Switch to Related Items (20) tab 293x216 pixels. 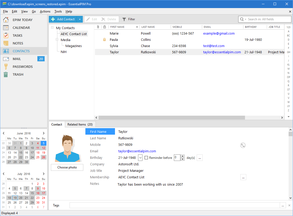tap(80, 125)
